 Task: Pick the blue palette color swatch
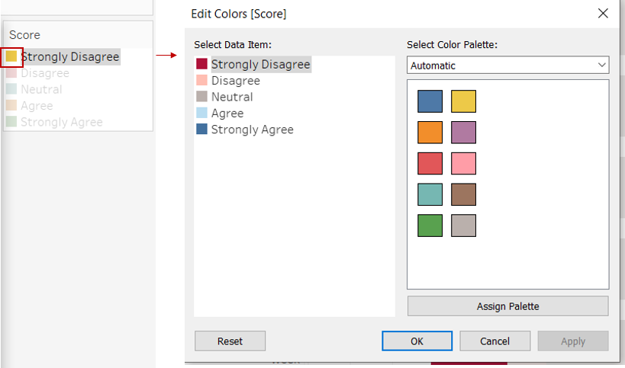430,101
